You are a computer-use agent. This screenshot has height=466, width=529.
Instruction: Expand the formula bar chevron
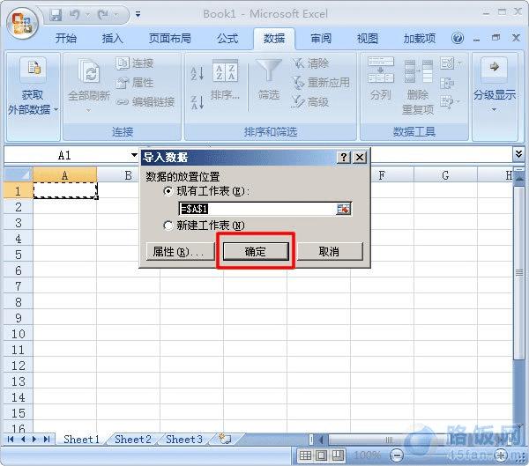[518, 154]
